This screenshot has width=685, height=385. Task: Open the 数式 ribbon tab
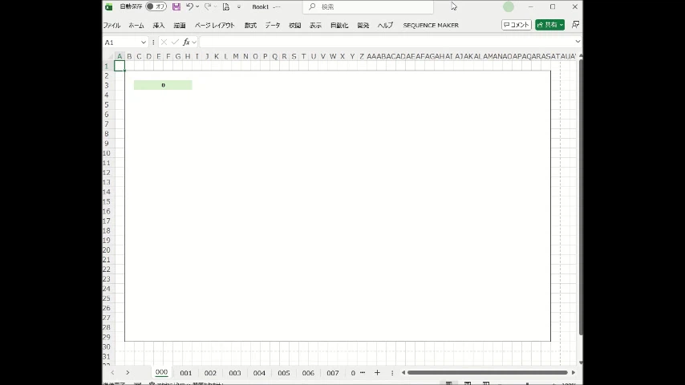[x=250, y=26]
